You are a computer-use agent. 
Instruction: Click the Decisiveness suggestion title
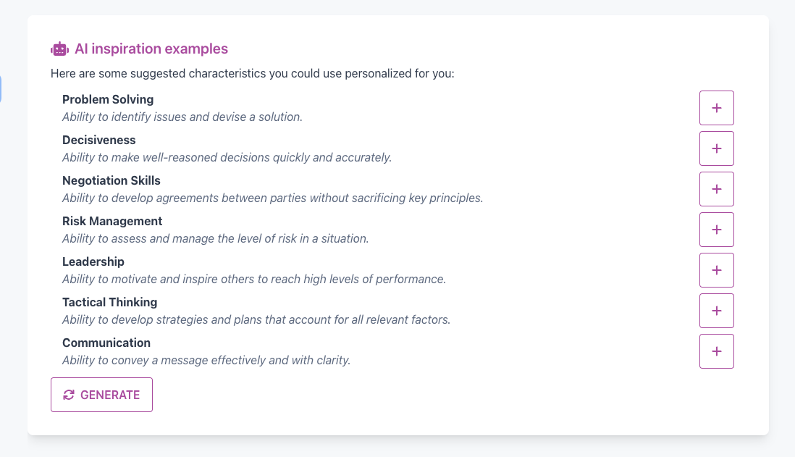tap(99, 140)
